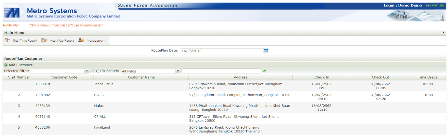Click visit number 3
Viewport: 448px width, 137px height.
coord(19,106)
